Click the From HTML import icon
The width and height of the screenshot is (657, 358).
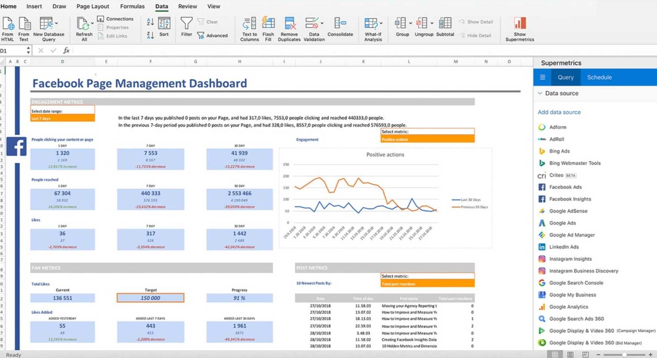pyautogui.click(x=8, y=24)
